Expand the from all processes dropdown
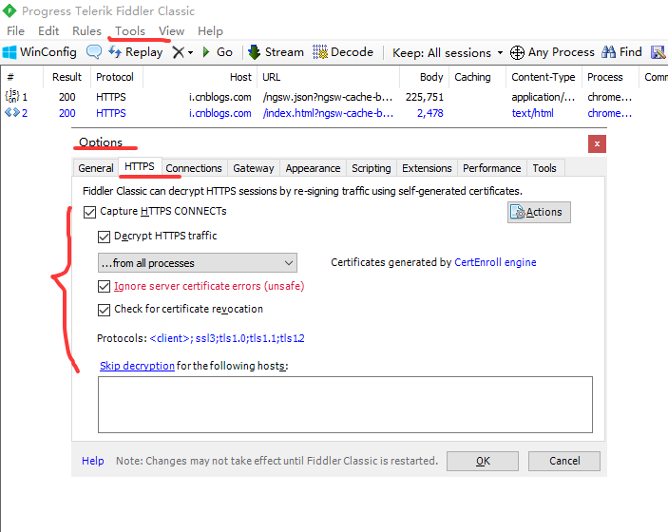The width and height of the screenshot is (668, 532). pyautogui.click(x=198, y=263)
